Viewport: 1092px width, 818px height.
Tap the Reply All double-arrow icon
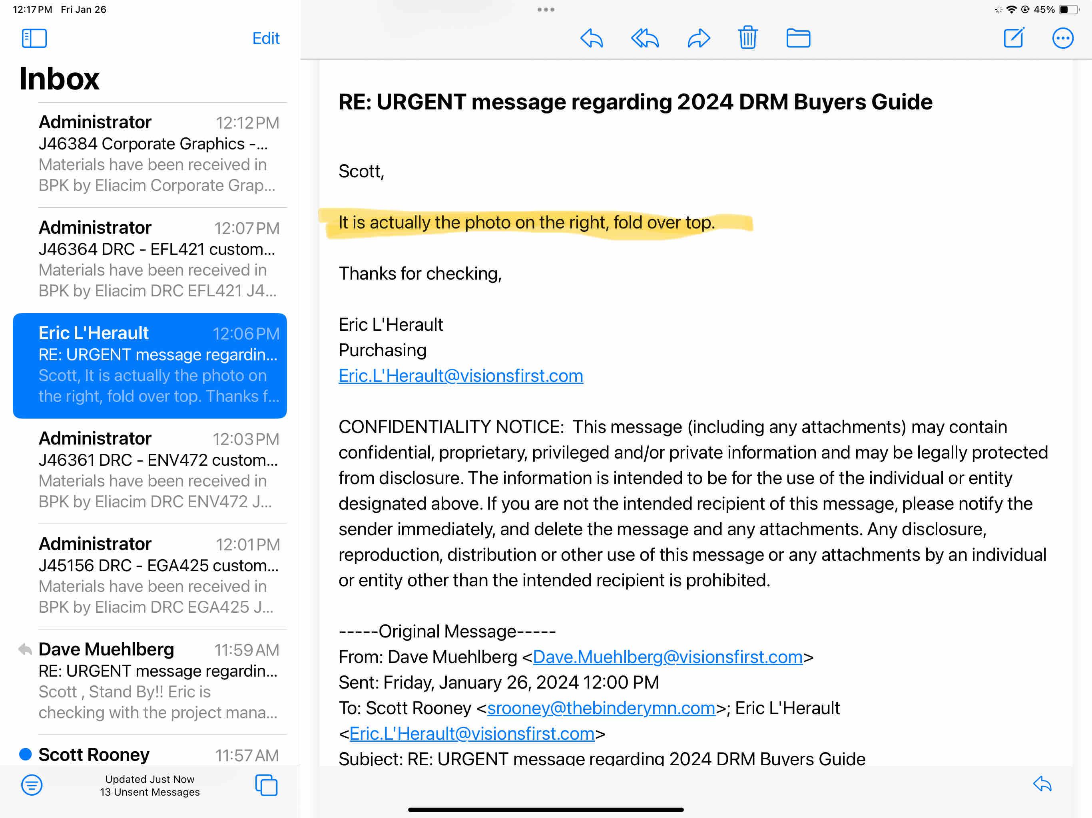coord(645,38)
